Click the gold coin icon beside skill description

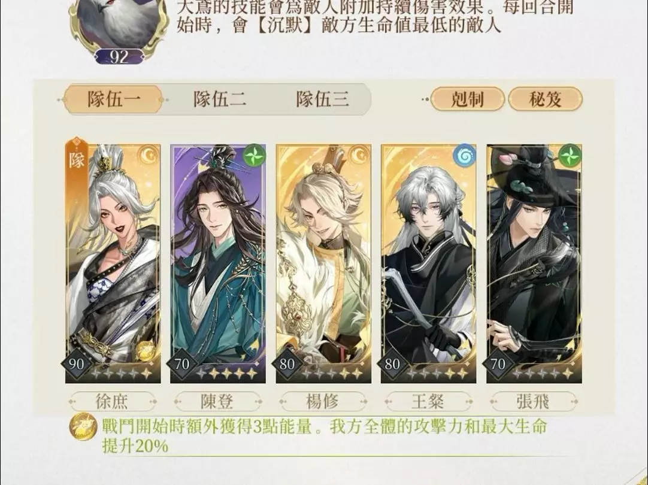point(83,427)
